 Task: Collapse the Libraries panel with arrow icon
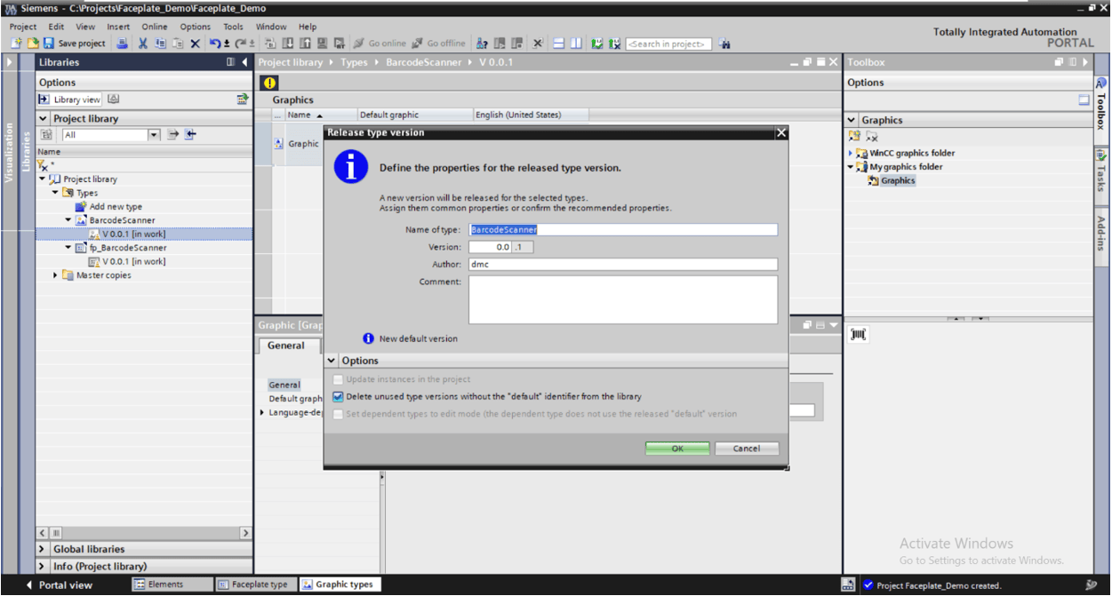(x=244, y=62)
